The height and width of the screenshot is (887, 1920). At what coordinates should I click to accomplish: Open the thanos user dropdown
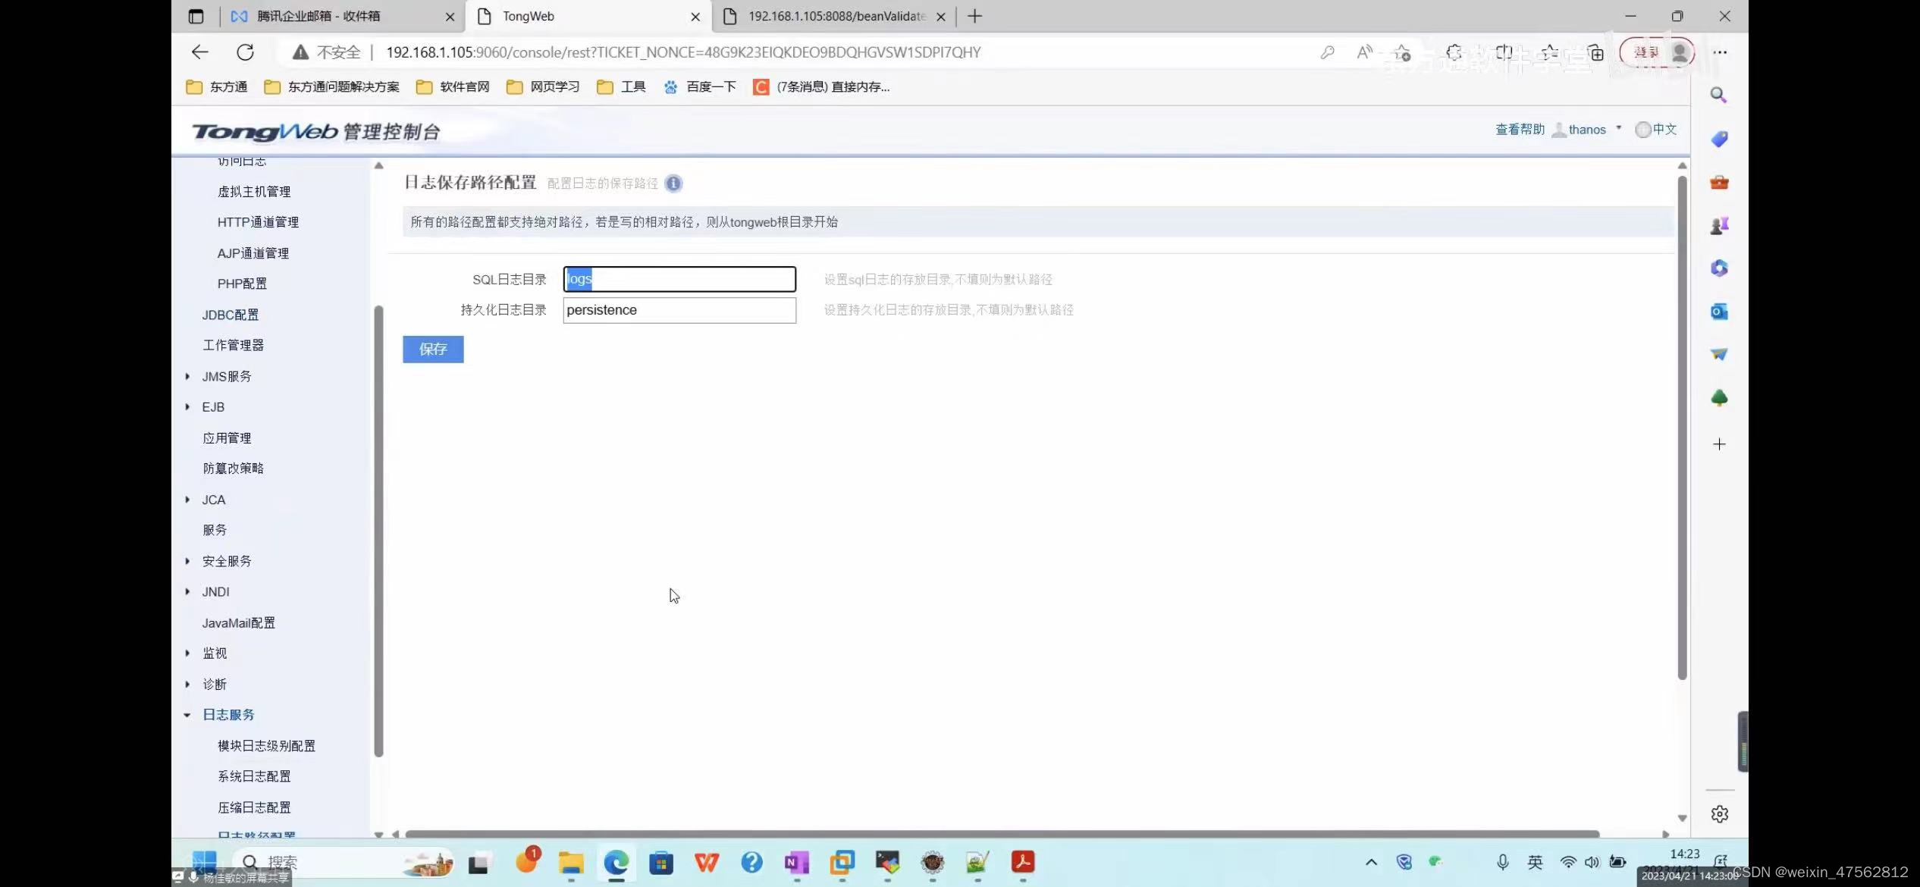click(x=1587, y=130)
